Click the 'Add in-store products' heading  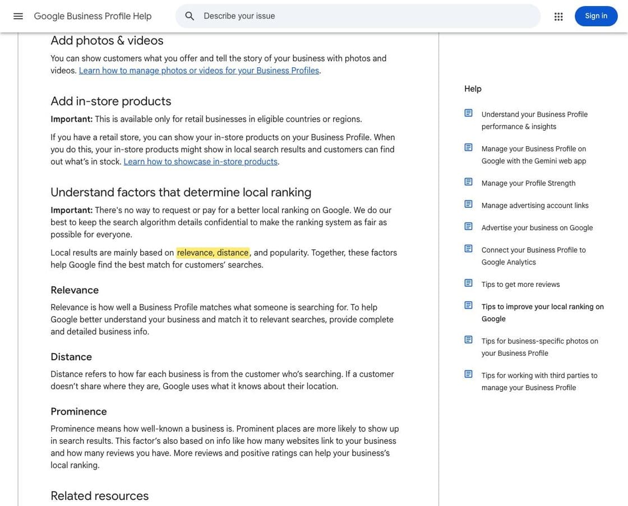click(x=111, y=101)
